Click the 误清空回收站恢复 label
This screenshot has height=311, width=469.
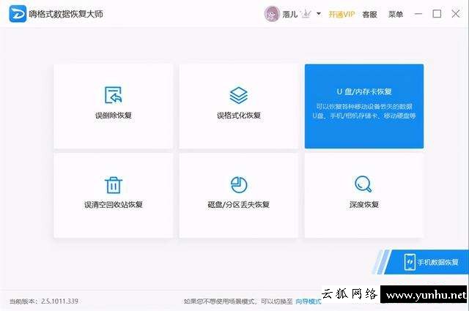(x=114, y=205)
